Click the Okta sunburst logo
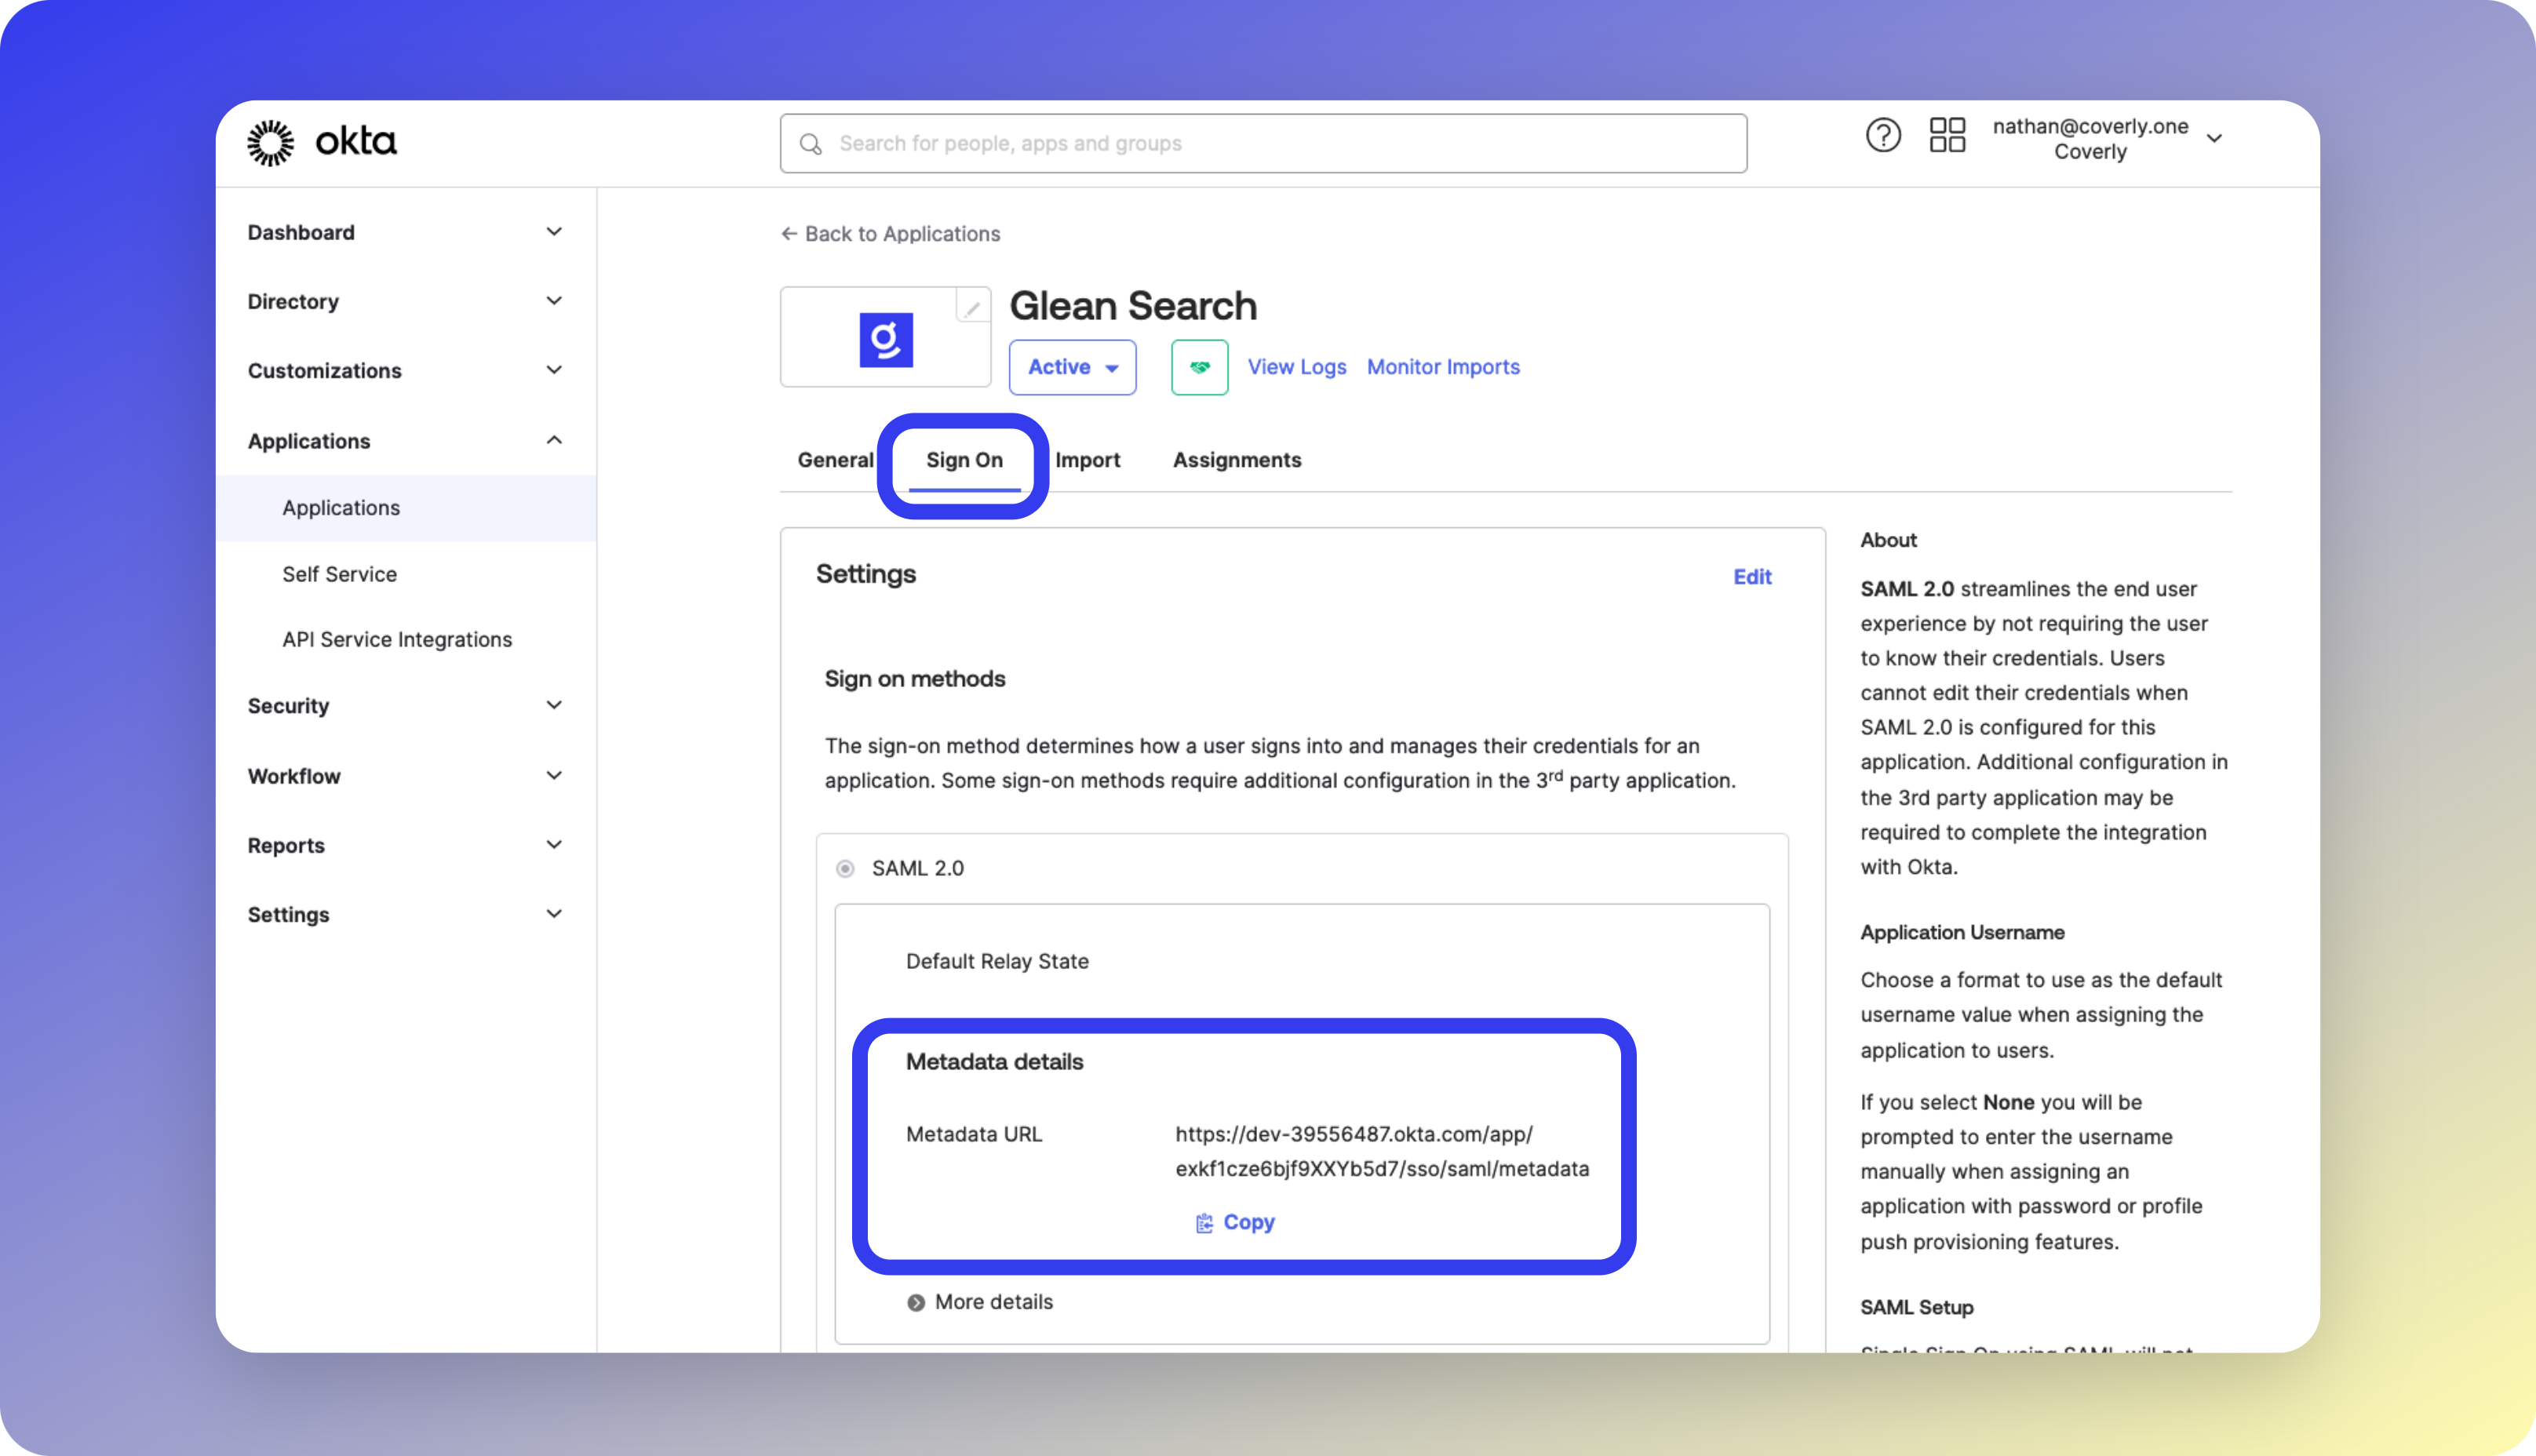2536x1456 pixels. click(x=271, y=143)
